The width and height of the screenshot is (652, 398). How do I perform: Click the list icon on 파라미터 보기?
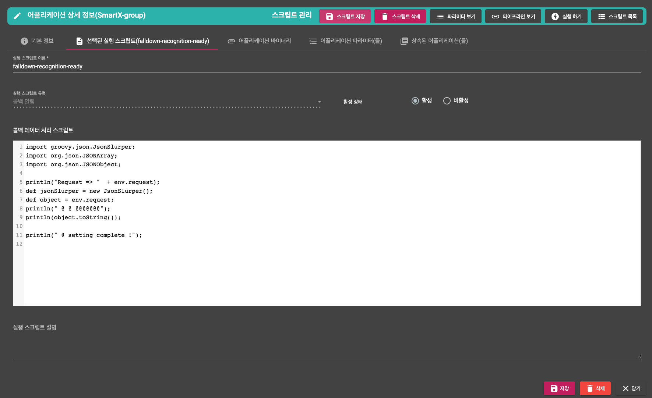440,17
